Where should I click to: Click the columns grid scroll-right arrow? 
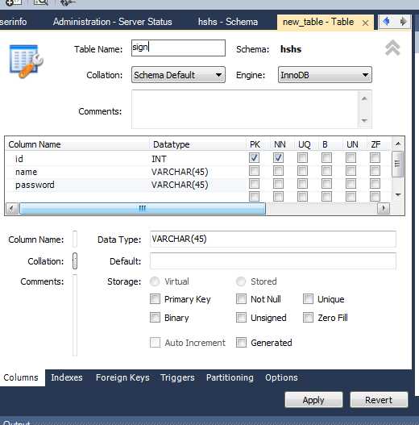point(384,208)
